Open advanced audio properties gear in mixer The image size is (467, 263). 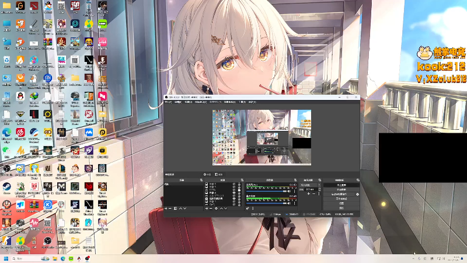tap(248, 209)
